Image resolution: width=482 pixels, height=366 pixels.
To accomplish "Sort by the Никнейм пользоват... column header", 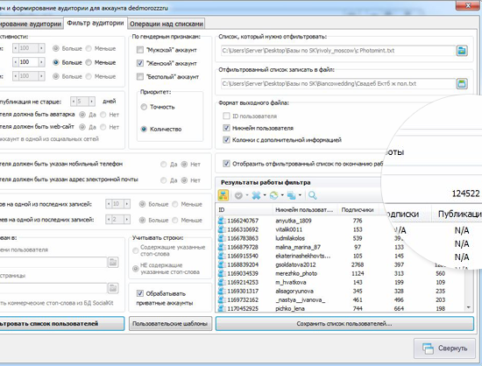I will [304, 210].
